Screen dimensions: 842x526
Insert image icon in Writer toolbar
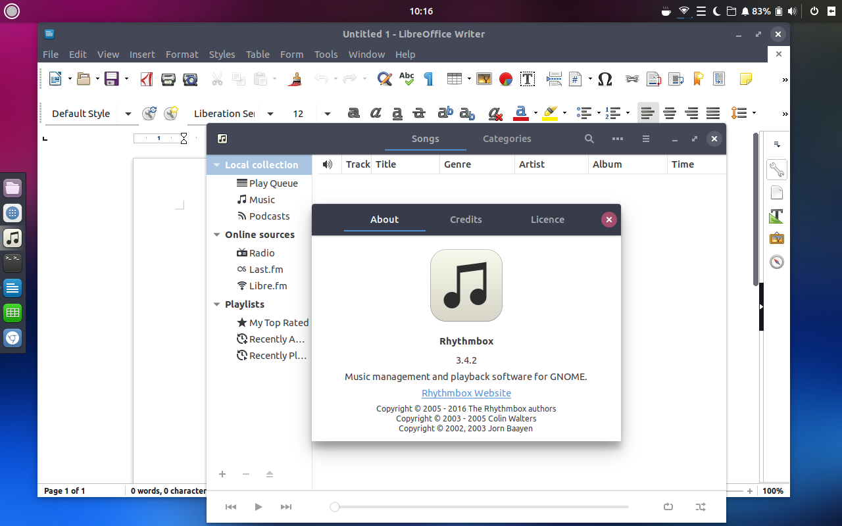484,79
